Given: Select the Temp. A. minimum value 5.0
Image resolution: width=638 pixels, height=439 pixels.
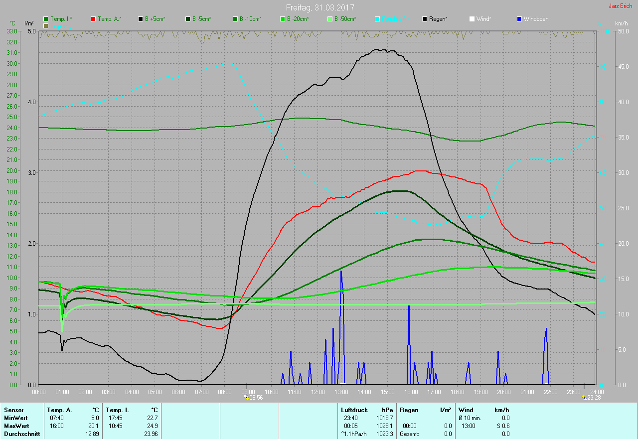Looking at the screenshot, I should (x=95, y=418).
